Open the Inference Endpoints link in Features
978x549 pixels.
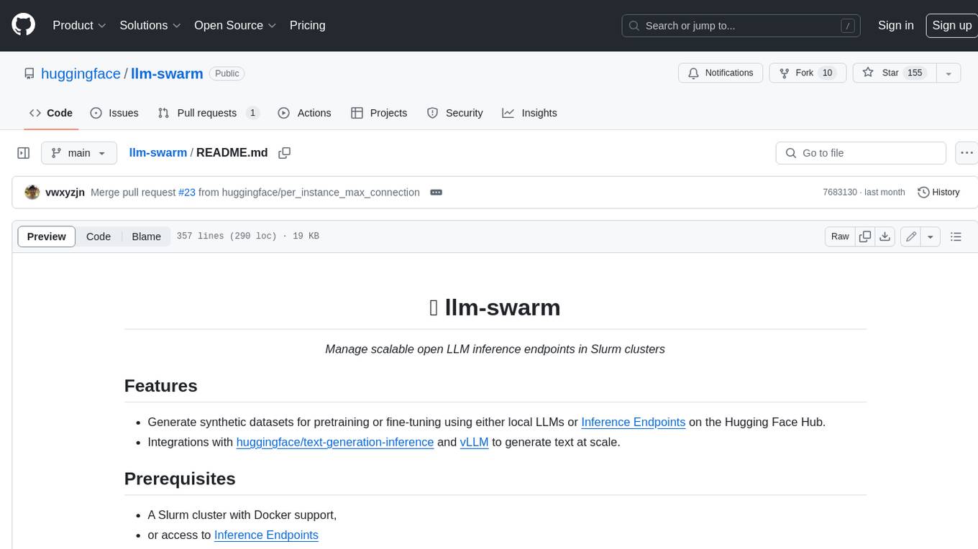pos(633,422)
